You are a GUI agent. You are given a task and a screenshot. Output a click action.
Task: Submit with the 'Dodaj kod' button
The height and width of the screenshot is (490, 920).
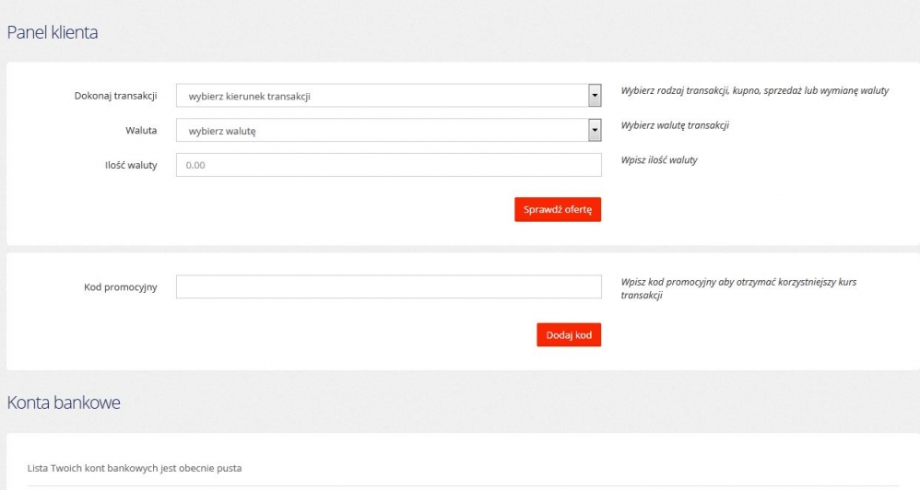(x=569, y=335)
